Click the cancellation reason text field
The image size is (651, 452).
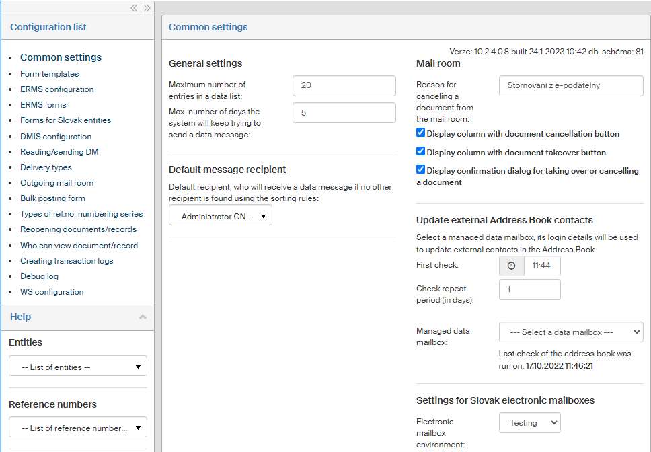(x=571, y=85)
